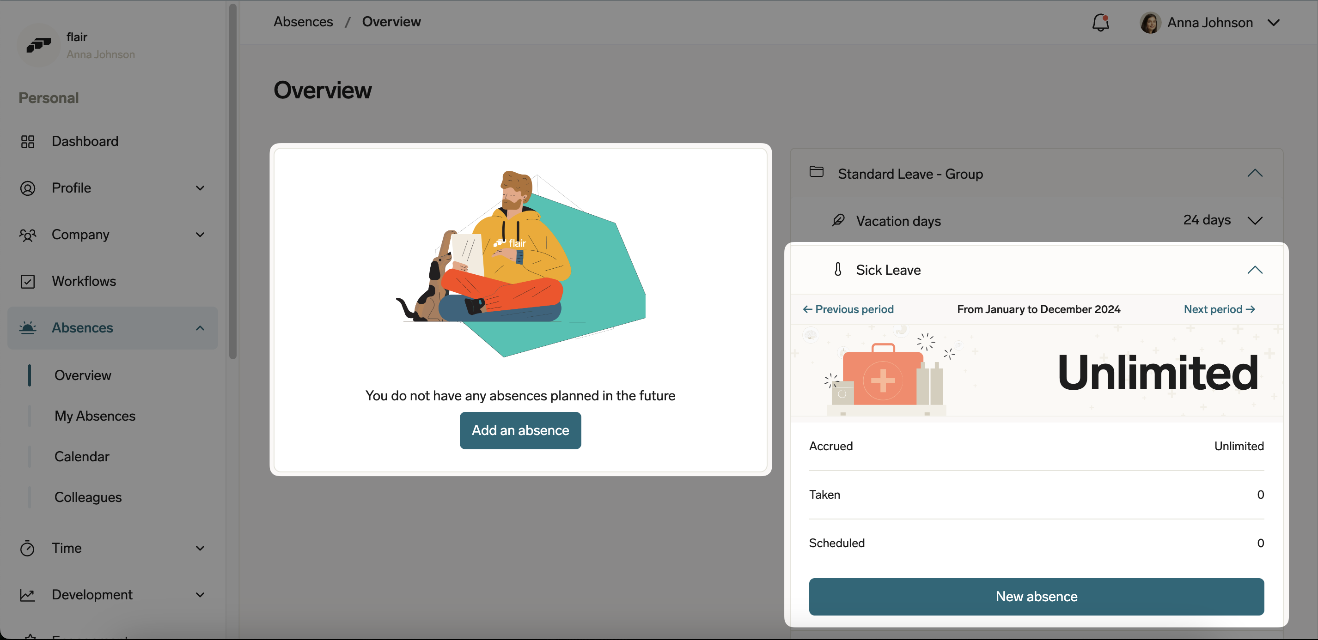Image resolution: width=1318 pixels, height=640 pixels.
Task: Click the flair company logo
Action: [38, 45]
